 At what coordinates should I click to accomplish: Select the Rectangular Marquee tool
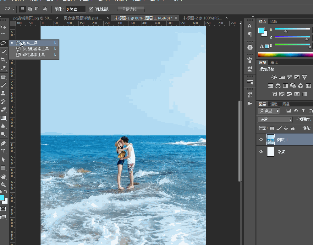3,35
